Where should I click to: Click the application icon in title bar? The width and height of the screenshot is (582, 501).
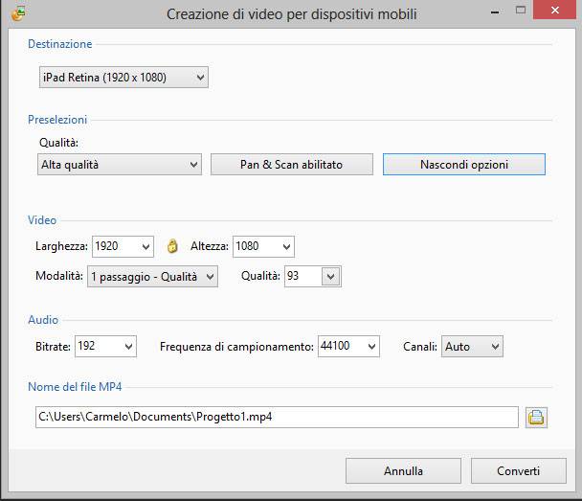coord(18,13)
